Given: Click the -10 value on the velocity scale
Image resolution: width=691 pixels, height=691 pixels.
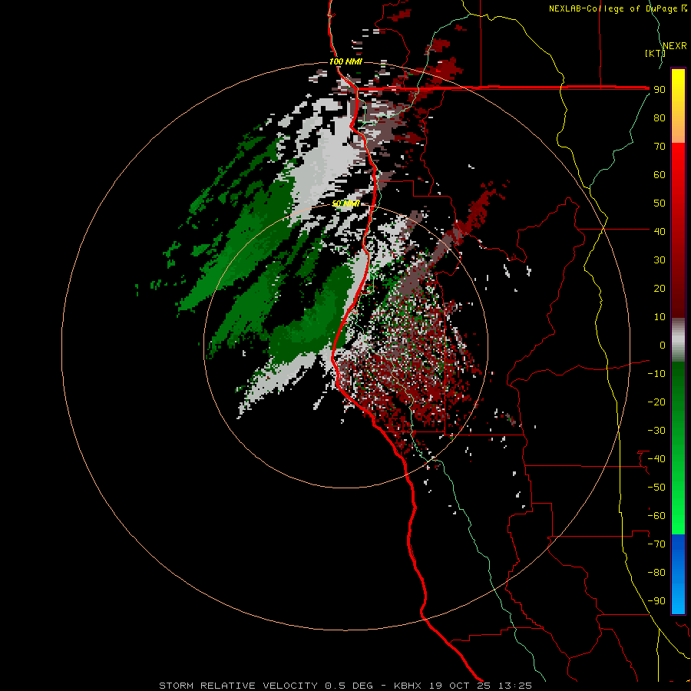Looking at the screenshot, I should tap(656, 374).
